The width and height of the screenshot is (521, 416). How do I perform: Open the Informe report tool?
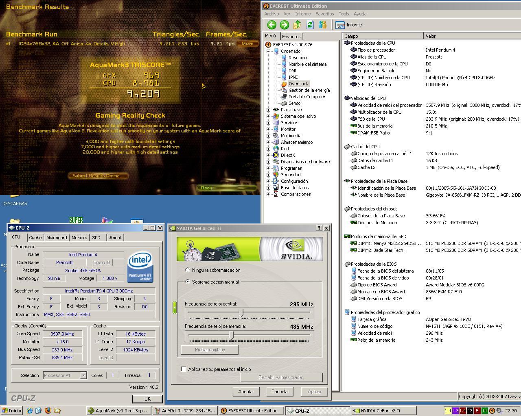click(x=349, y=25)
